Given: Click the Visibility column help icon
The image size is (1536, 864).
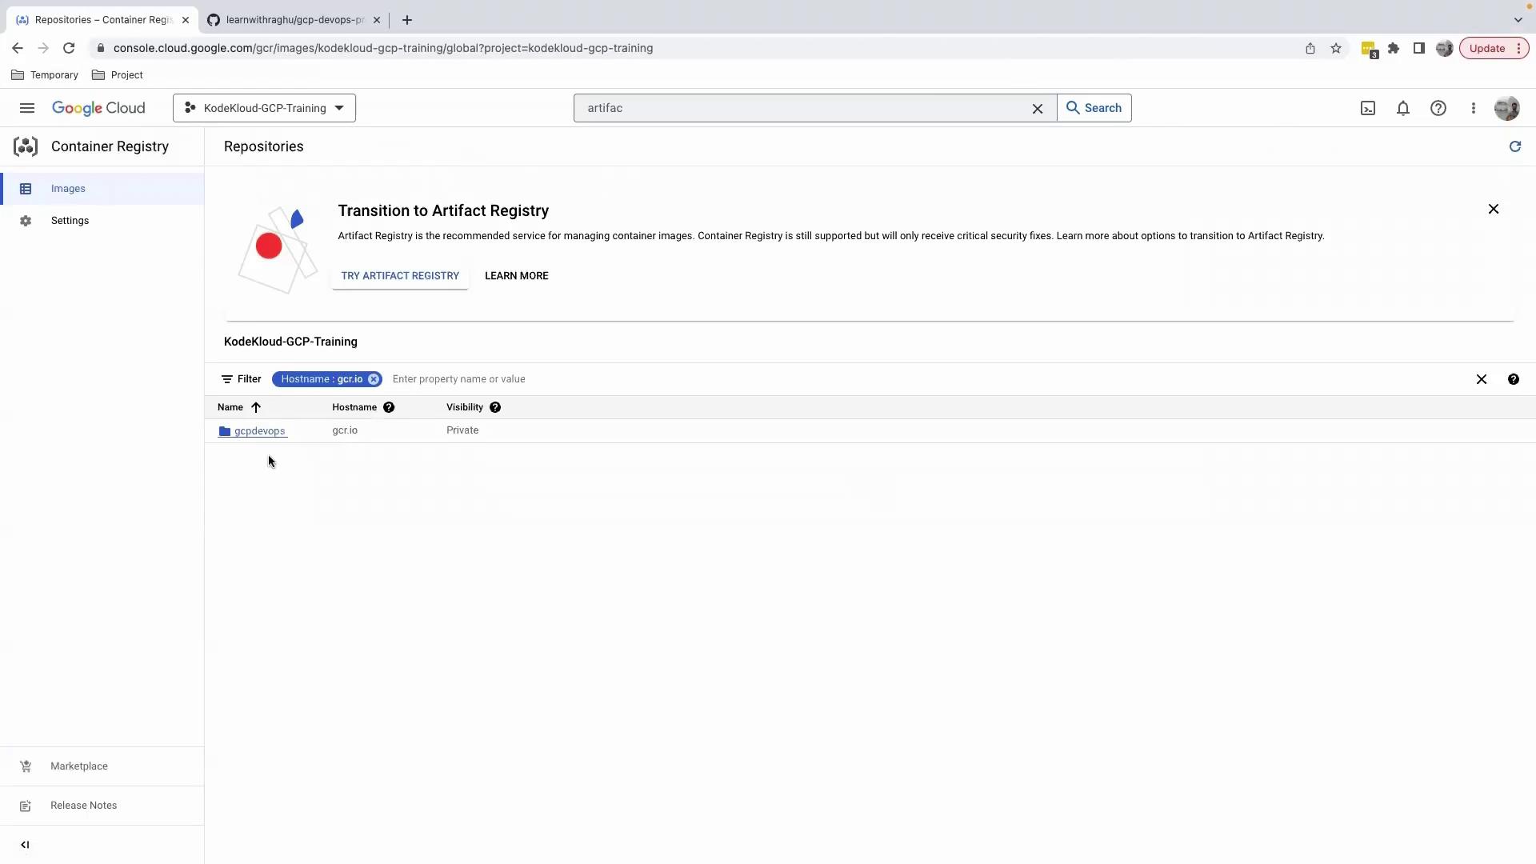Looking at the screenshot, I should click(495, 407).
